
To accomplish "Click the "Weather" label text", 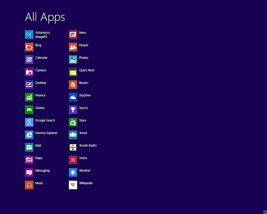I will pyautogui.click(x=85, y=171).
